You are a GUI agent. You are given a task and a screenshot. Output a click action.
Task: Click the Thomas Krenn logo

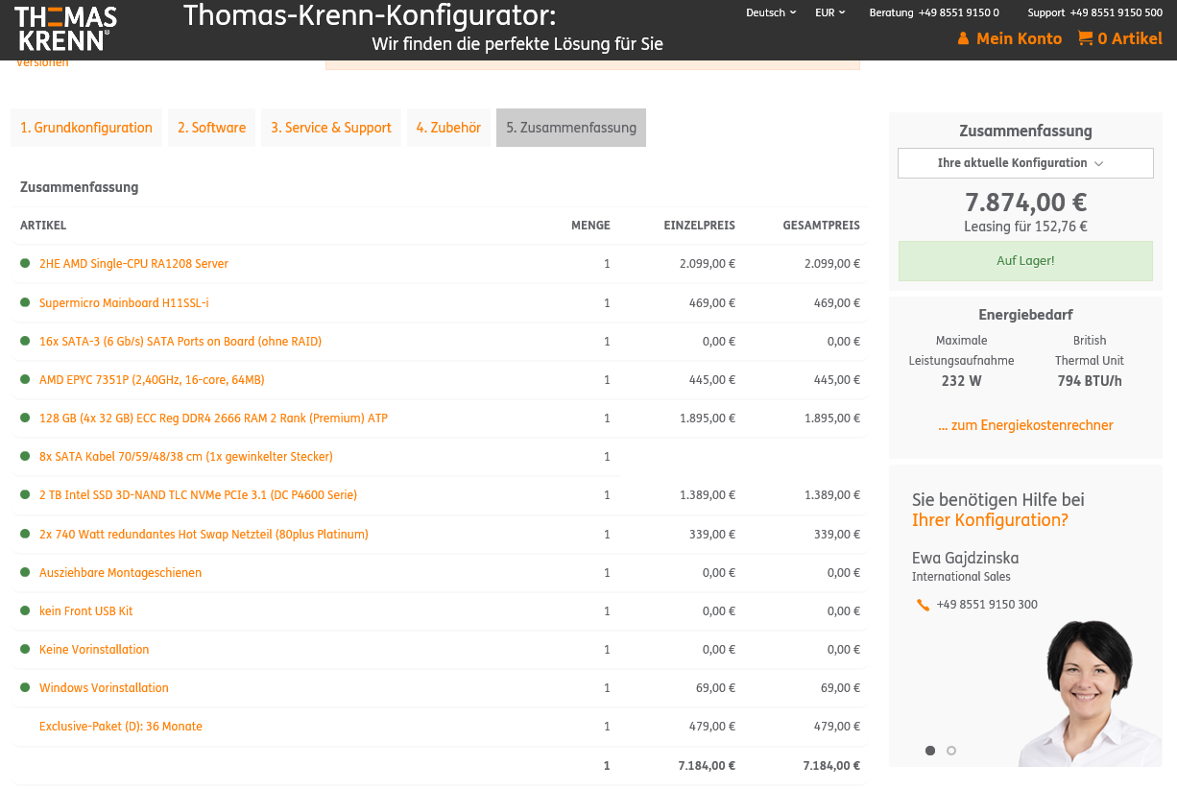(66, 28)
